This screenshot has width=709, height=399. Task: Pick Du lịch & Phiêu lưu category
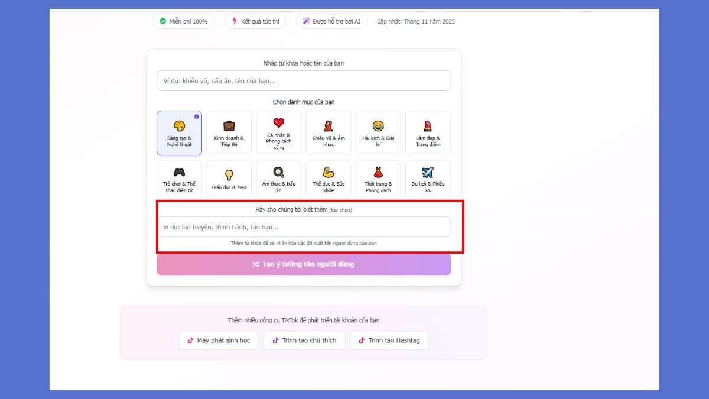[428, 179]
